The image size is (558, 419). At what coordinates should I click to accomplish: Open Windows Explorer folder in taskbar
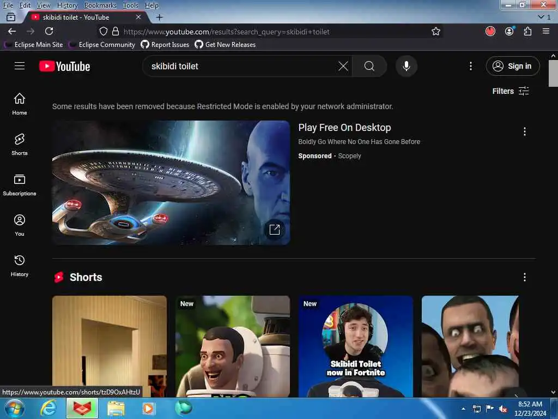(116, 408)
